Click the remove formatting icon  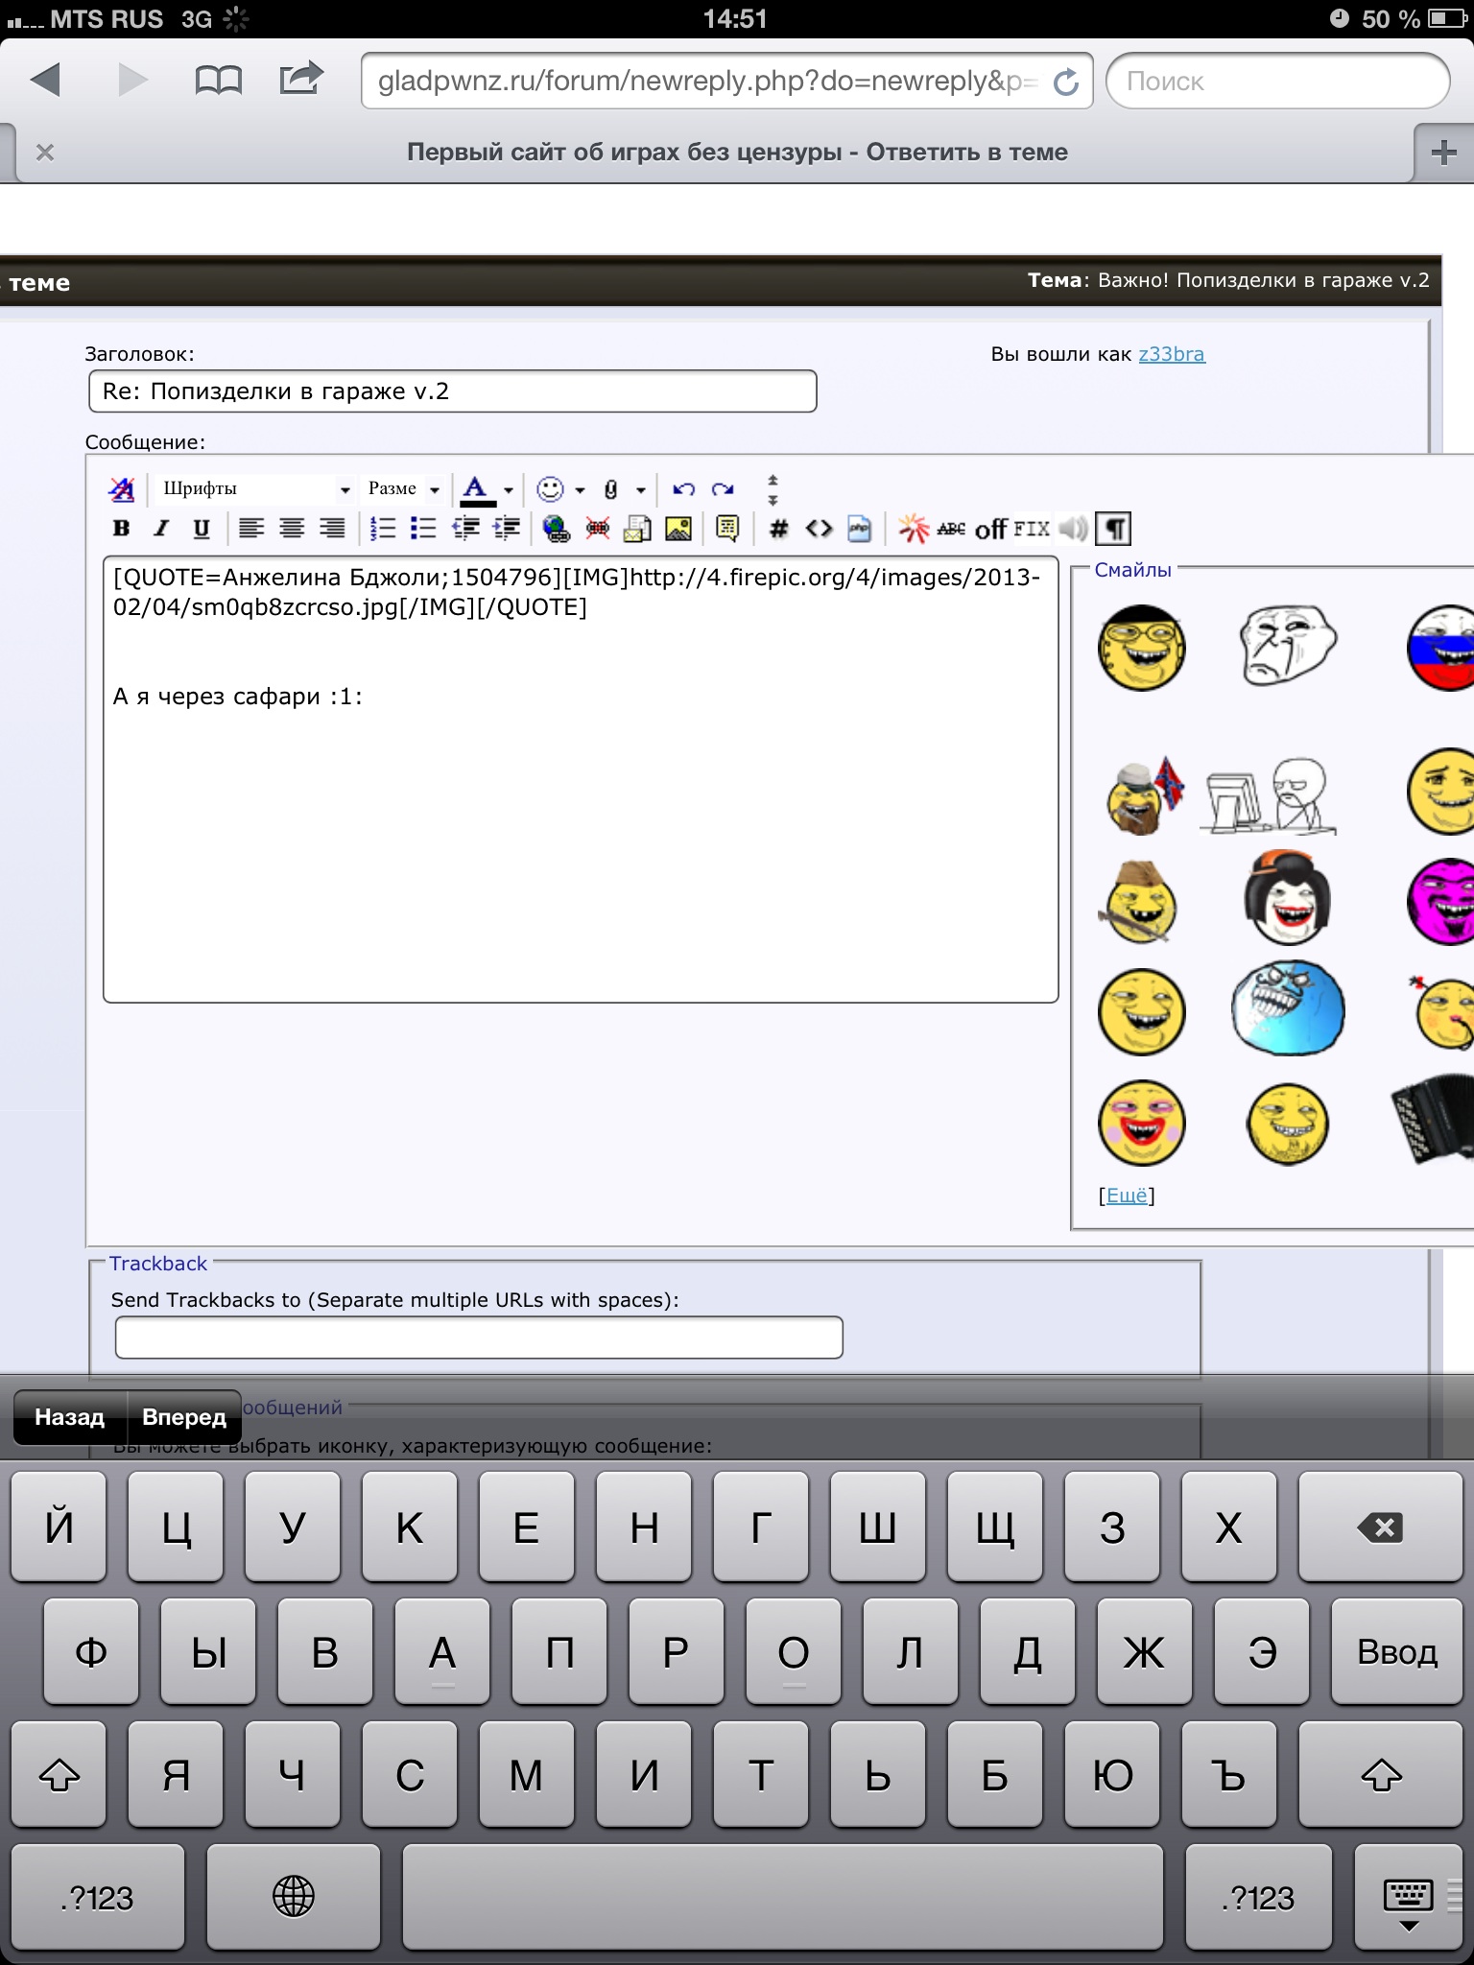point(122,489)
